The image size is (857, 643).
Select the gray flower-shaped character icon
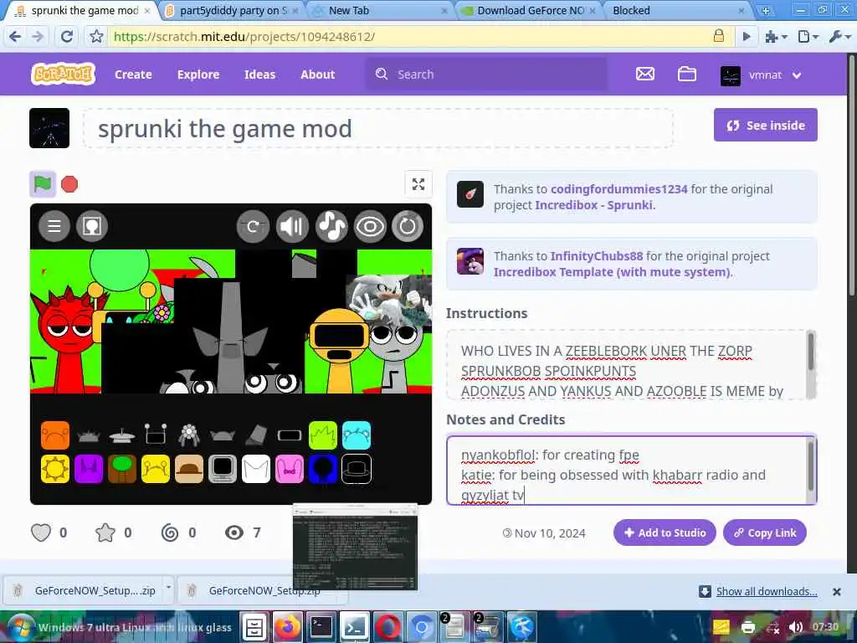coord(189,435)
